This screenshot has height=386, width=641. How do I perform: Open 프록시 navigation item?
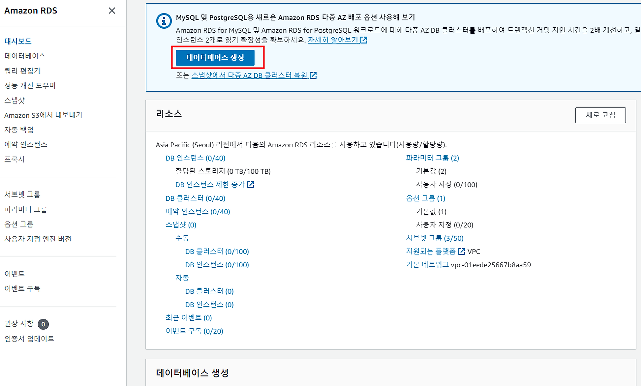tap(15, 159)
